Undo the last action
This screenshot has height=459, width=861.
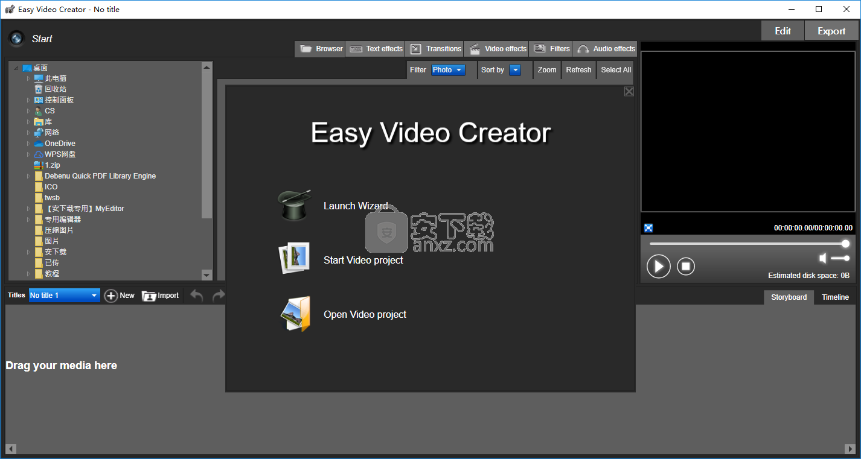point(197,295)
